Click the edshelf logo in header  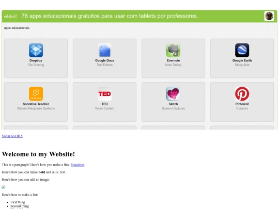pyautogui.click(x=10, y=16)
